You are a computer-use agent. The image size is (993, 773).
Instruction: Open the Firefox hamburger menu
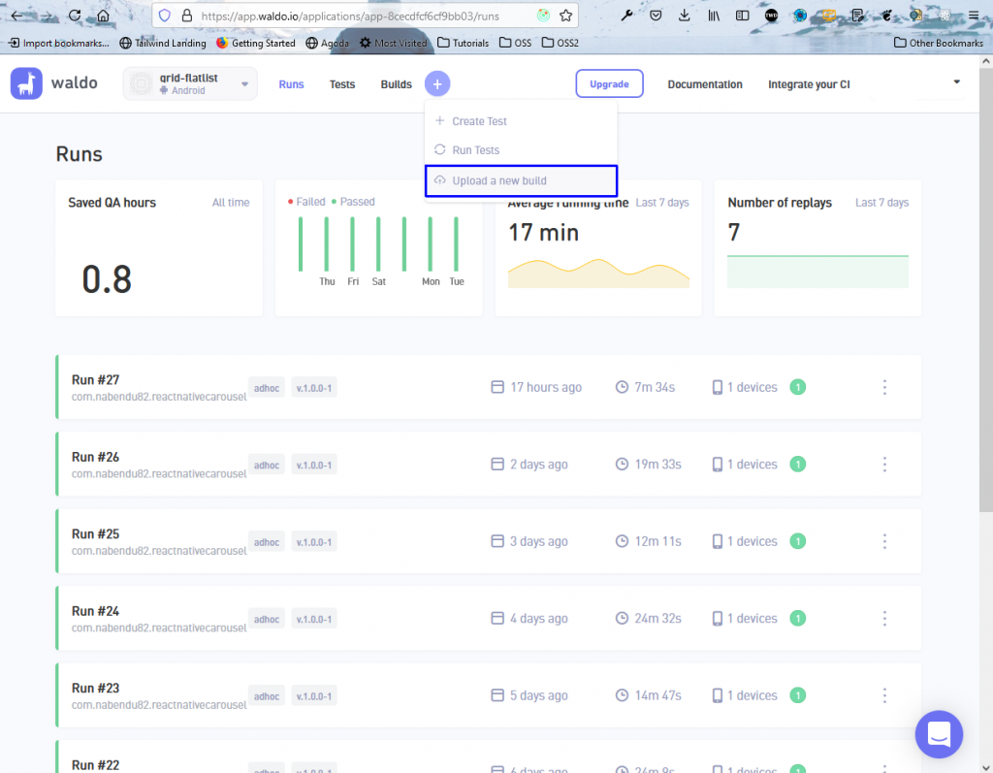click(974, 16)
